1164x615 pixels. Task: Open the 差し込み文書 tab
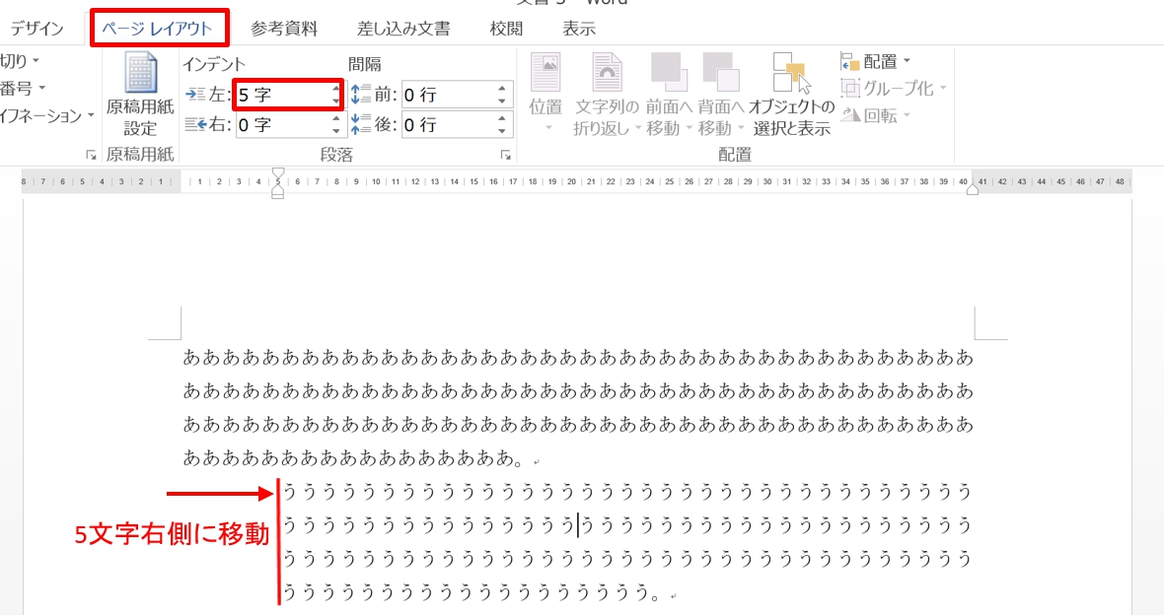coord(403,29)
